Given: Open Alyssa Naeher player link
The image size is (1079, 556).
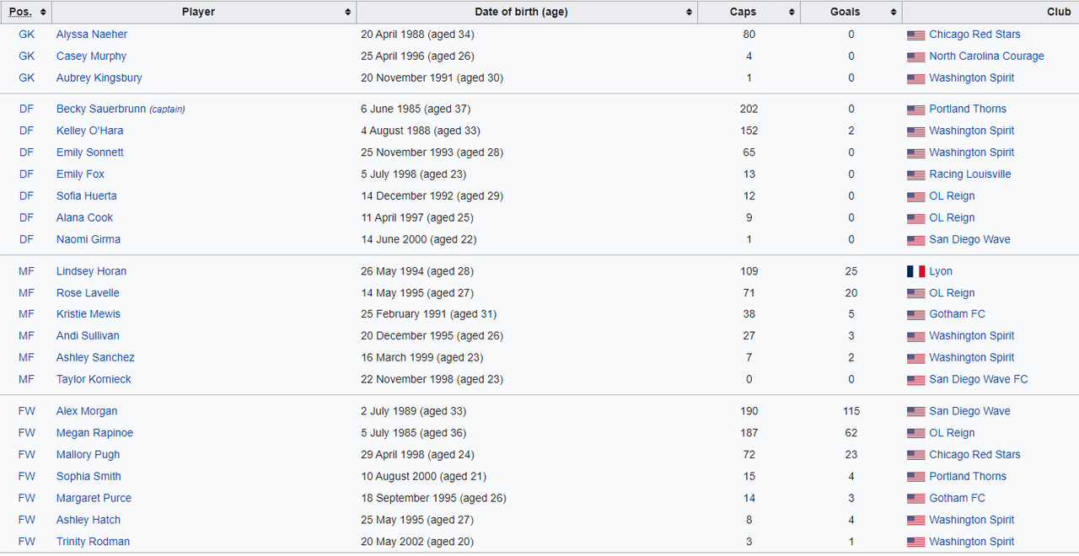Looking at the screenshot, I should tap(92, 35).
